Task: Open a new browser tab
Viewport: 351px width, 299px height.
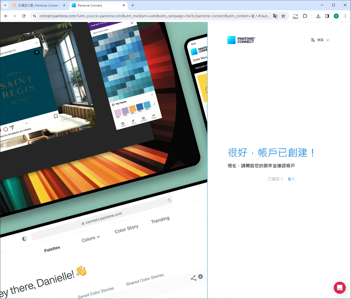Action: point(133,5)
